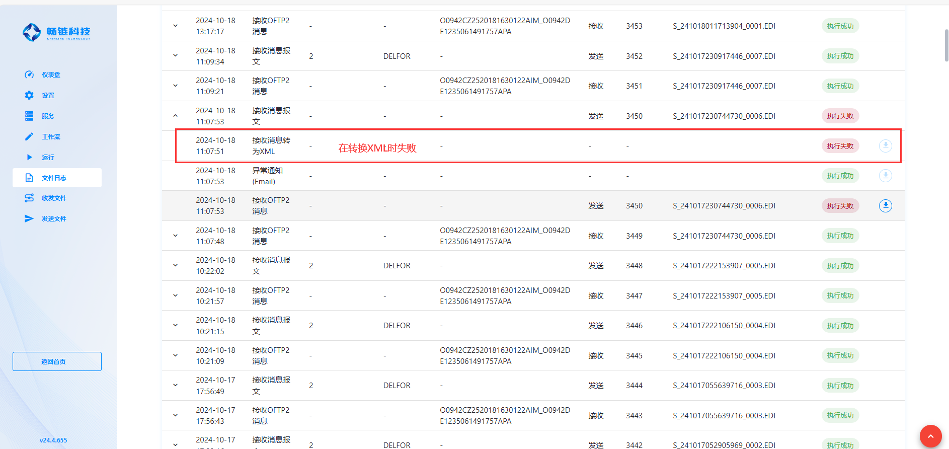The height and width of the screenshot is (449, 949).
Task: Click the 返回首页 button
Action: pyautogui.click(x=57, y=361)
